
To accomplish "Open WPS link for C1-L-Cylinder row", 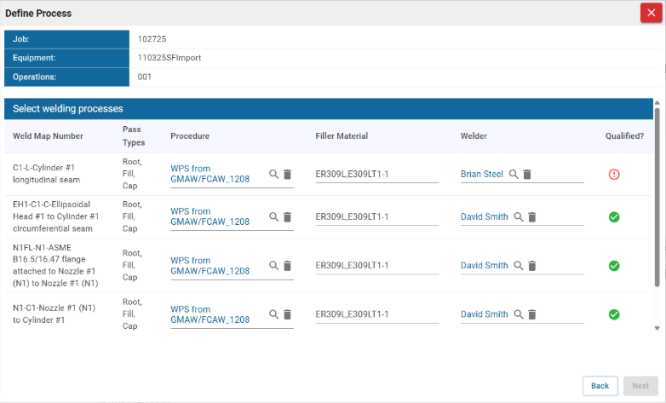I will (x=210, y=174).
